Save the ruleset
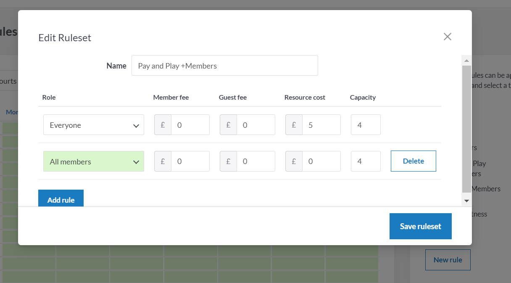Image resolution: width=511 pixels, height=283 pixels. pyautogui.click(x=420, y=226)
